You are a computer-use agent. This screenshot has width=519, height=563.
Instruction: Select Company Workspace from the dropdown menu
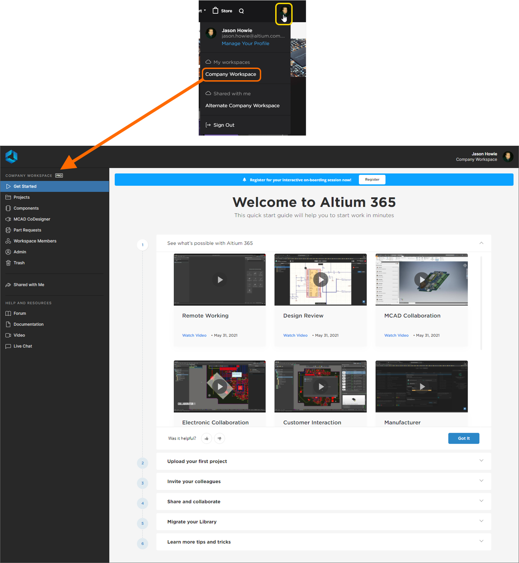(231, 74)
